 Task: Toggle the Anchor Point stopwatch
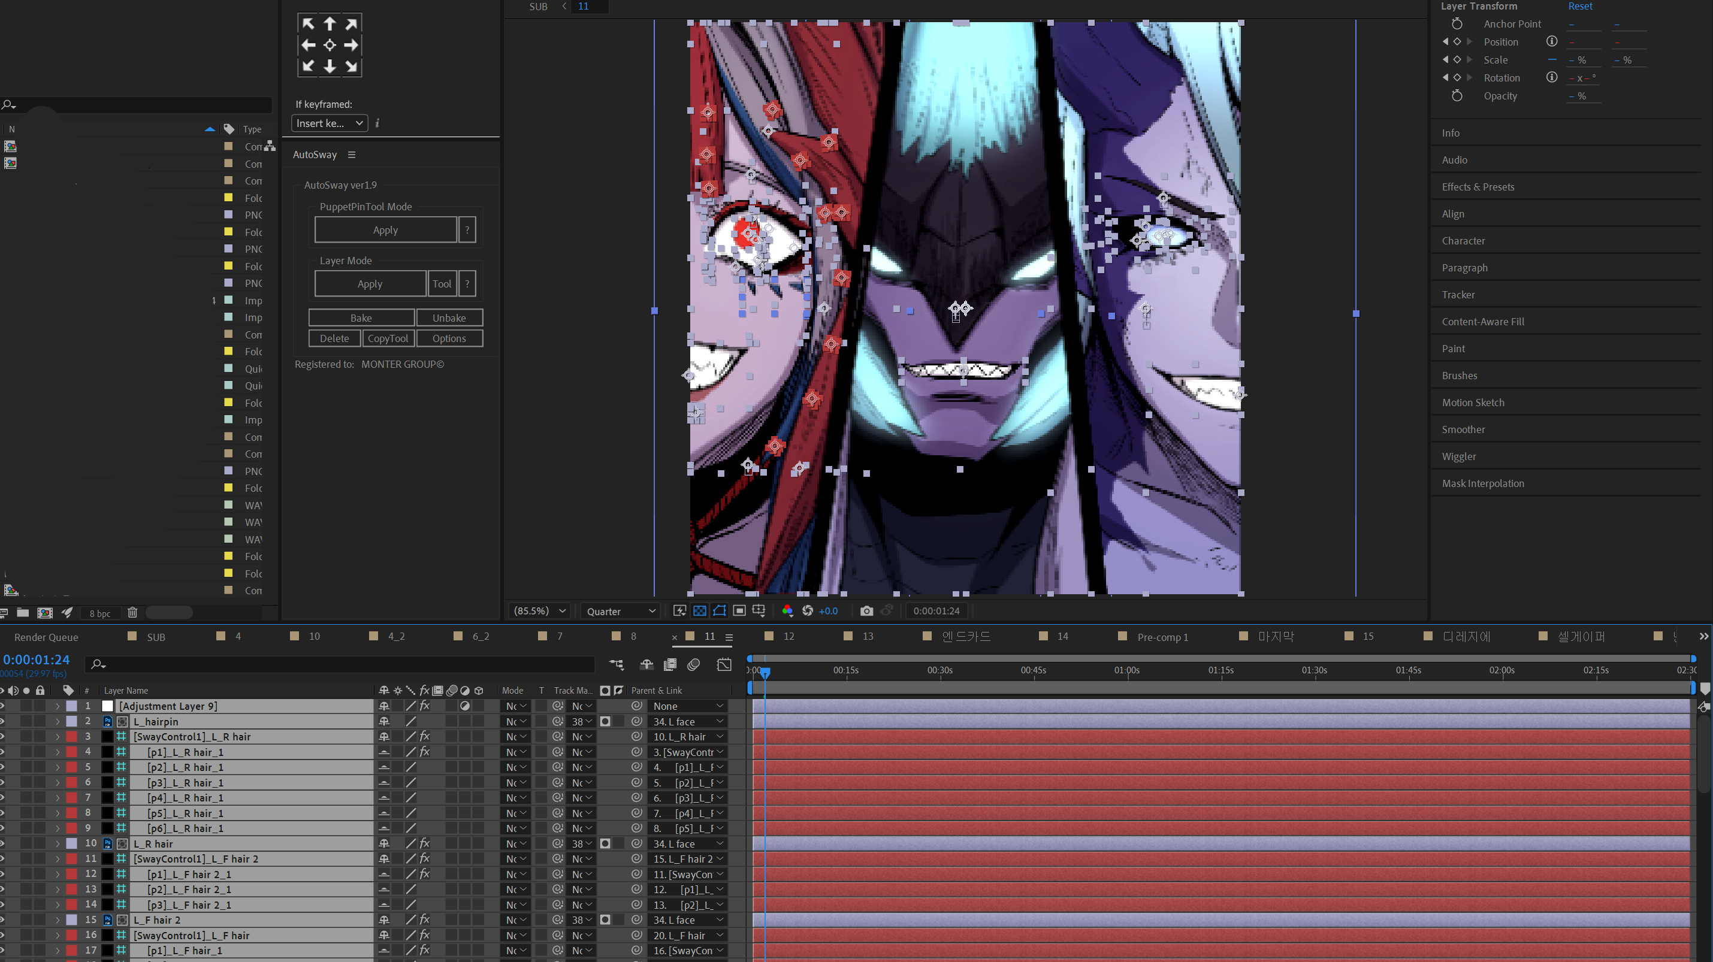[1457, 24]
